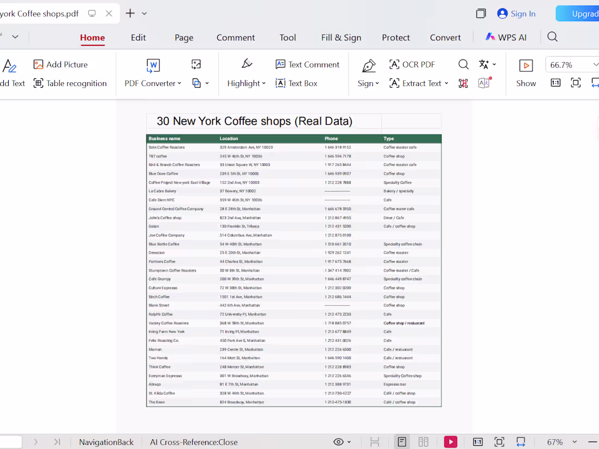The height and width of the screenshot is (449, 599).
Task: Expand the translate dropdown arrow
Action: (x=494, y=65)
